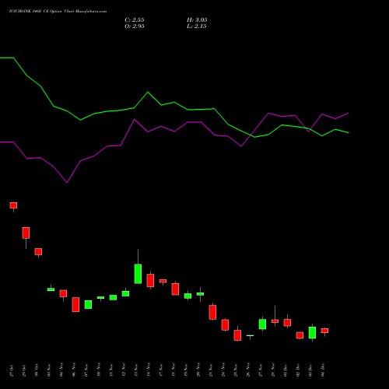The image size is (389, 389).
Task: Click the 04 Dec date label
Action: [x=323, y=370]
